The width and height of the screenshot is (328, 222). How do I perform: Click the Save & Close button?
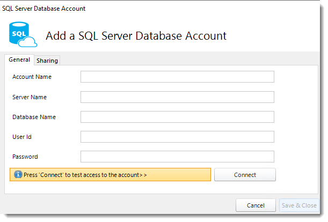click(299, 205)
